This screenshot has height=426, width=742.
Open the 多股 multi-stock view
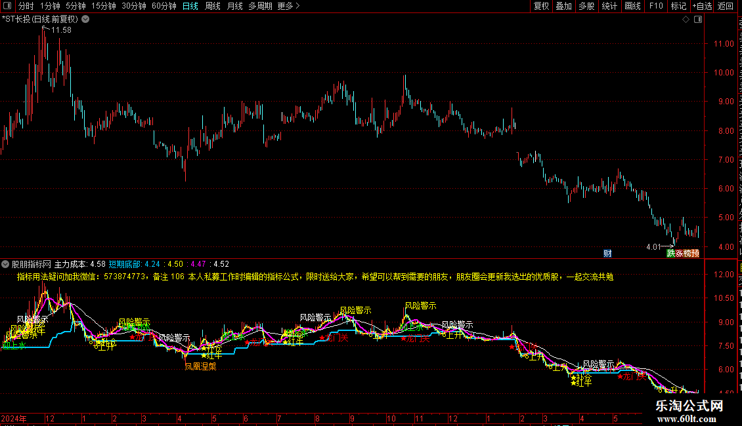[x=587, y=6]
